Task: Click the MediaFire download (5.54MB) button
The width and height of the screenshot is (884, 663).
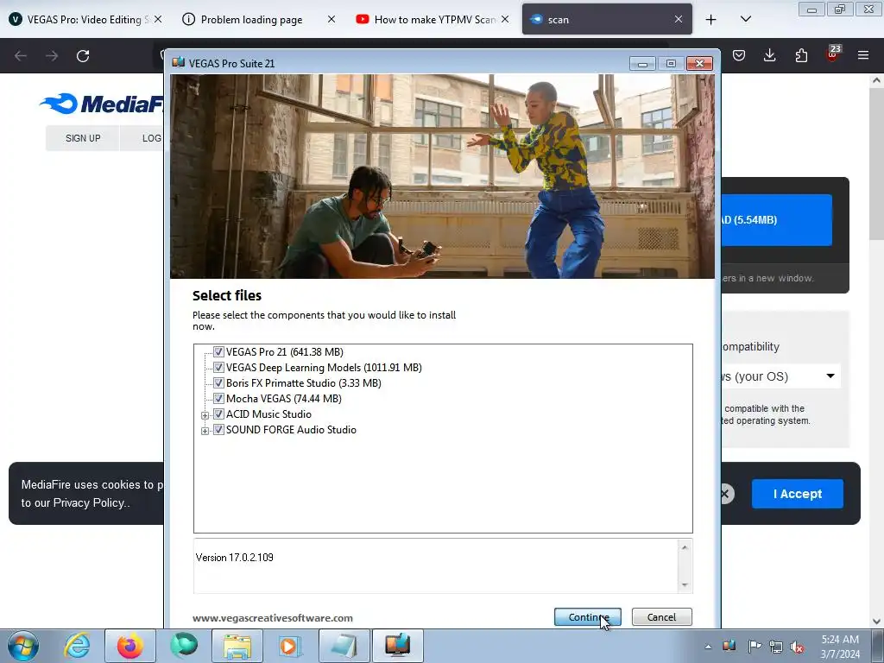Action: tap(777, 220)
